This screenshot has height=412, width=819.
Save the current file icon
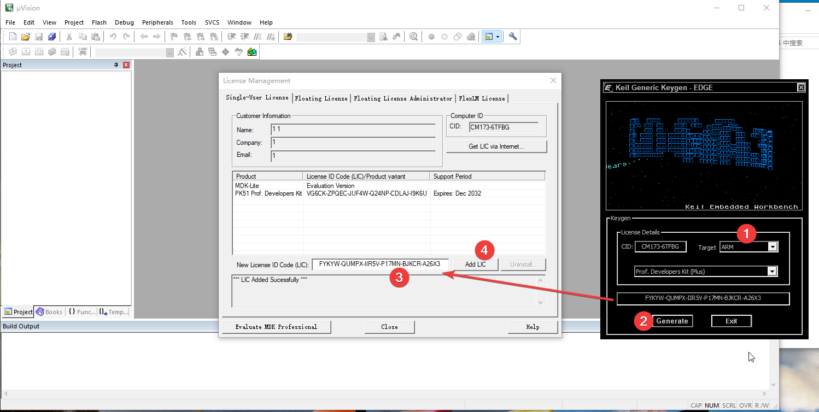tap(39, 37)
